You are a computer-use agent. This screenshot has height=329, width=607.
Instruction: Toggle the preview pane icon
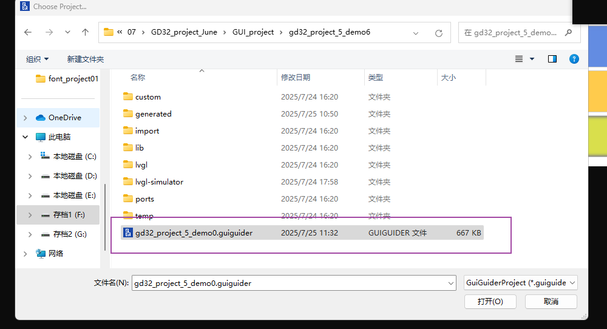(552, 59)
